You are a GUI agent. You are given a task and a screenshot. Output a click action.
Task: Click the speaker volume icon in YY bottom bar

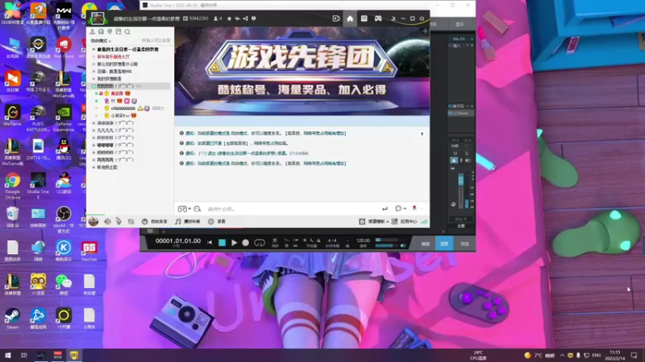pos(107,221)
